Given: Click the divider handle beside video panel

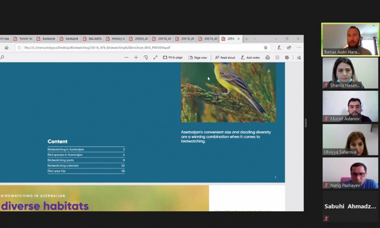Looking at the screenshot, I should click(x=306, y=123).
